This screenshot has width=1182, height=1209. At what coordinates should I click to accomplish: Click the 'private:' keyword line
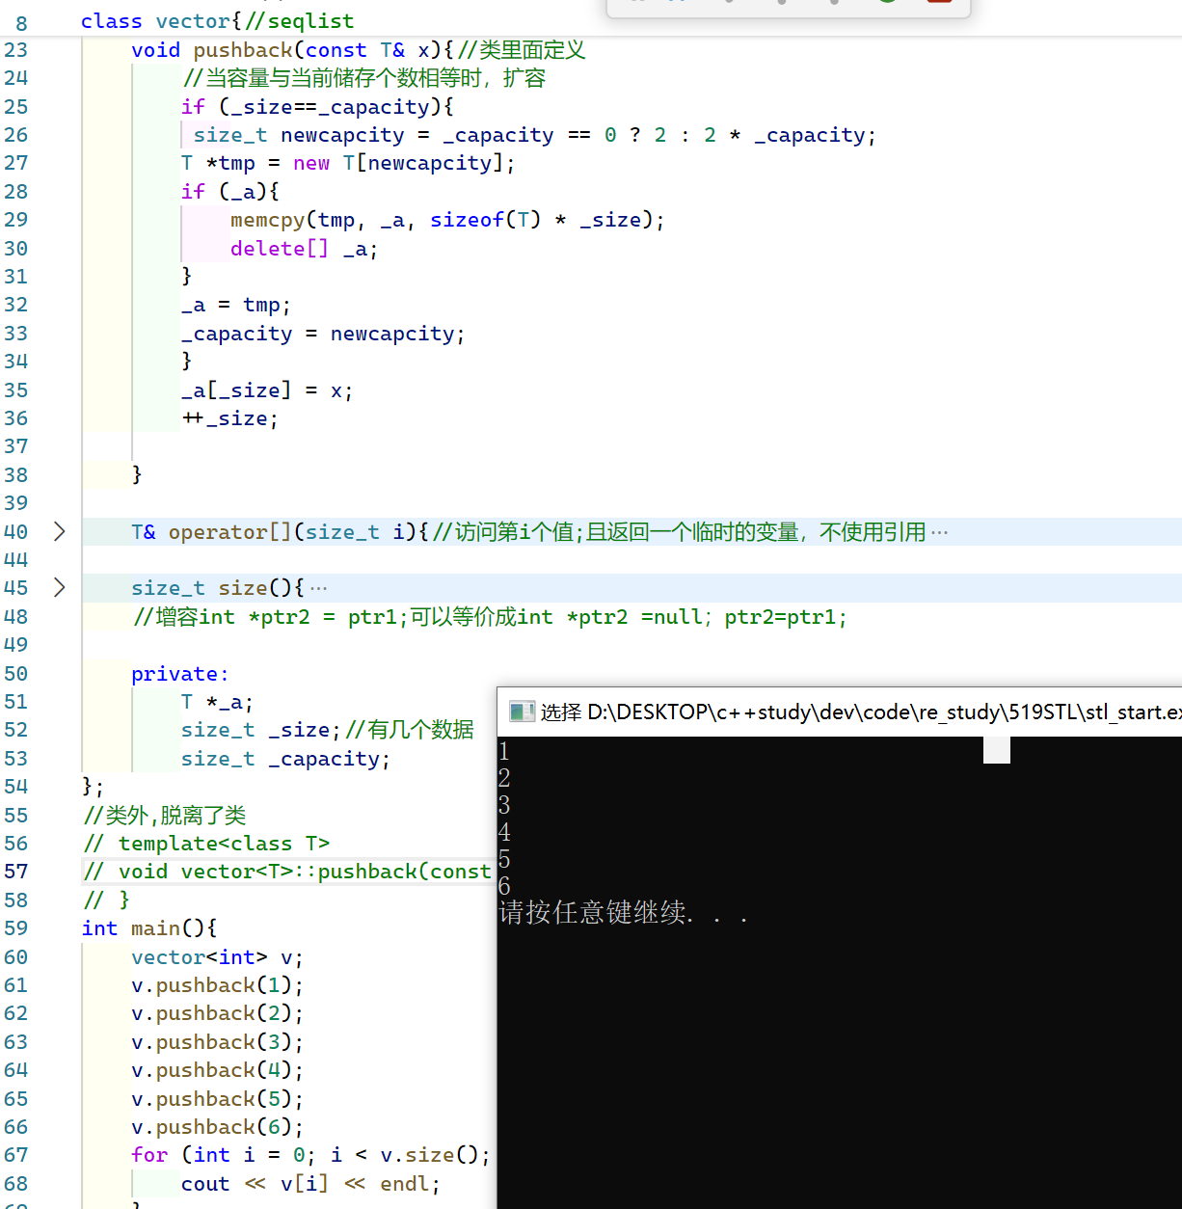(x=180, y=674)
